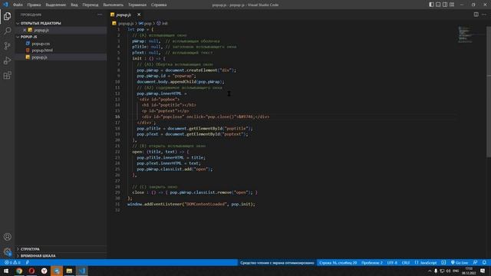
Task: Open notifications bell in status bar
Action: click(x=484, y=262)
